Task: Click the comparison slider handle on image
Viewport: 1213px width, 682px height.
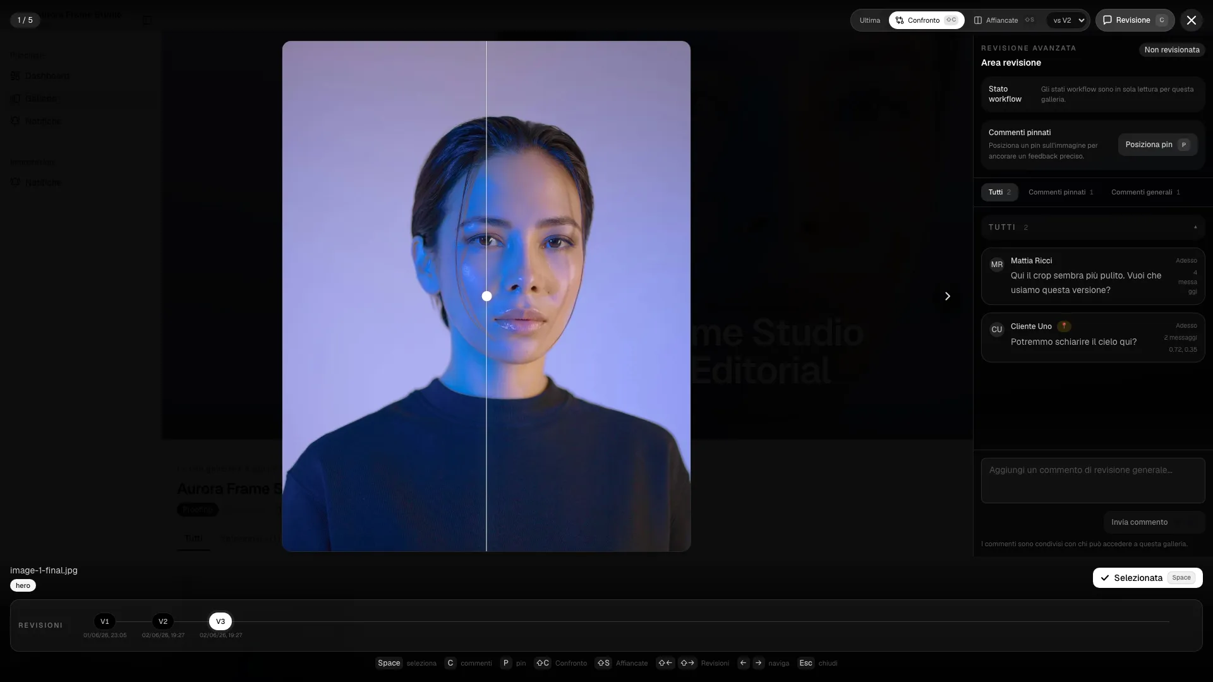Action: (486, 296)
